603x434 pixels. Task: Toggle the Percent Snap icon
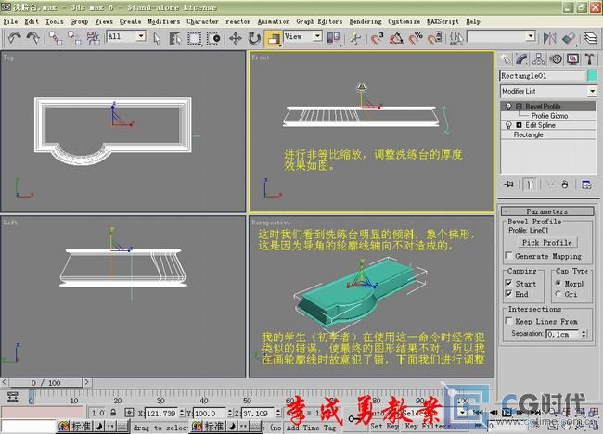click(x=416, y=38)
